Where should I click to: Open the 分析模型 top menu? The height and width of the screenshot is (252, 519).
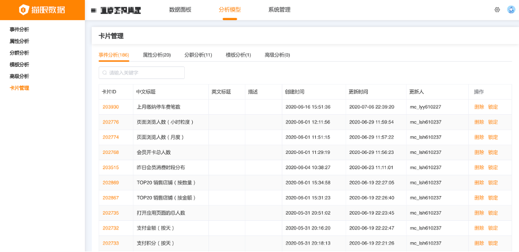click(230, 10)
